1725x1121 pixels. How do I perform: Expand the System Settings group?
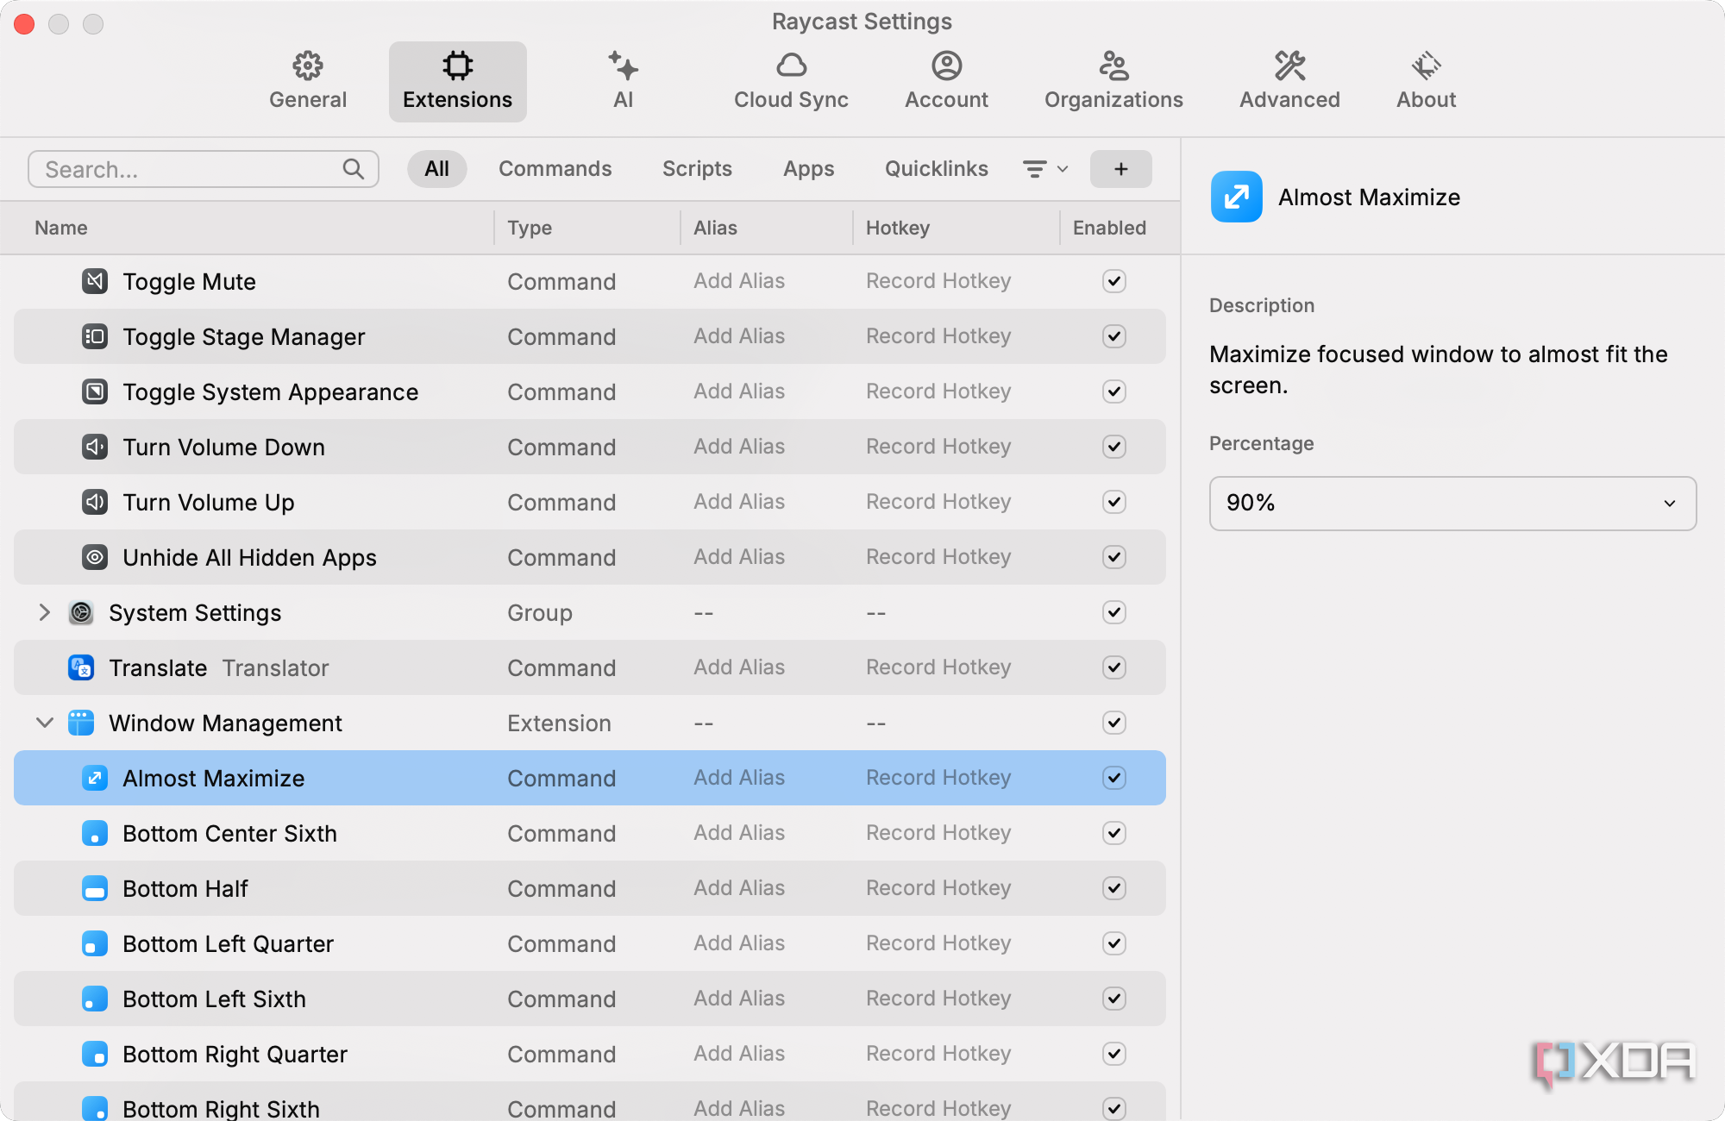[x=45, y=612]
